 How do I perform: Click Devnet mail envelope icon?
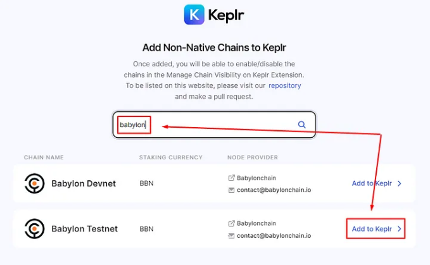[231, 190]
